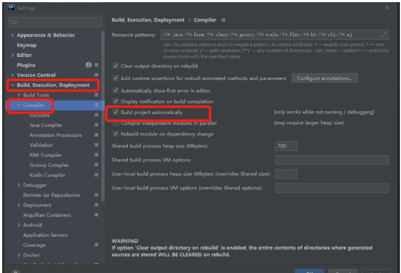The image size is (401, 273).
Task: Click the Plugins update count badge
Action: [88, 65]
